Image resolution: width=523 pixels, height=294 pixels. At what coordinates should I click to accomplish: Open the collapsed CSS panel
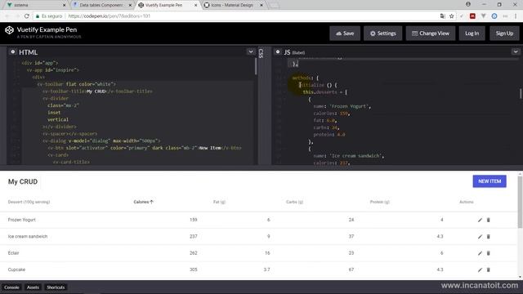coord(261,53)
